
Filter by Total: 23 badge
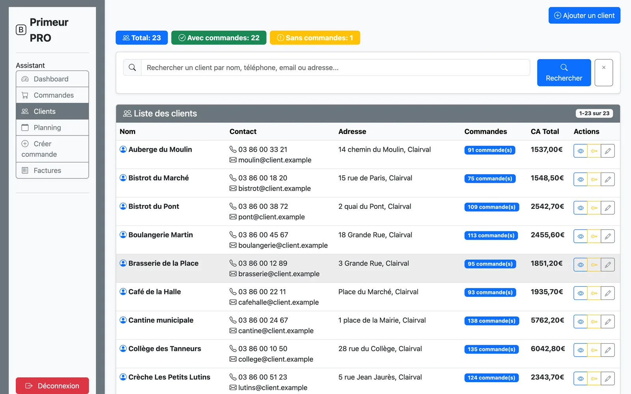coord(142,38)
